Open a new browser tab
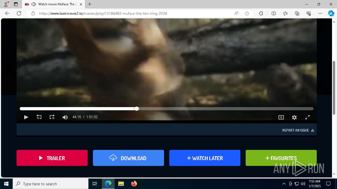 coord(90,4)
